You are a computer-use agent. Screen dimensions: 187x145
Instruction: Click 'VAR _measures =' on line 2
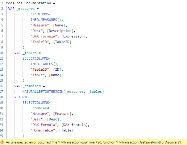23,9
